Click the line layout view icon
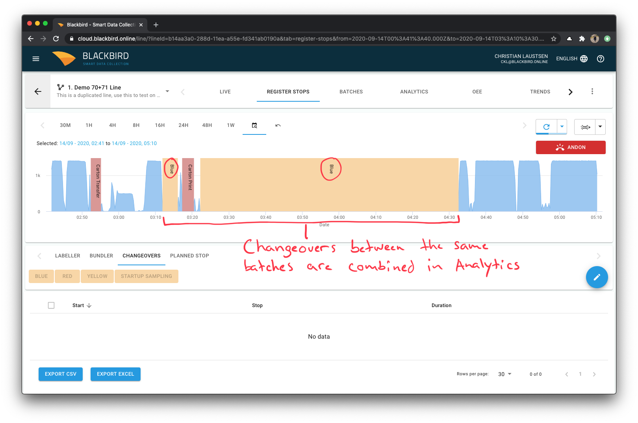Screen dimensions: 638x423 point(585,127)
